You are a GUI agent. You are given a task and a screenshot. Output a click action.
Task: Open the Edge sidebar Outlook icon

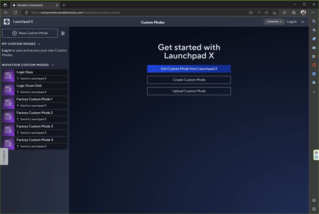(314, 74)
